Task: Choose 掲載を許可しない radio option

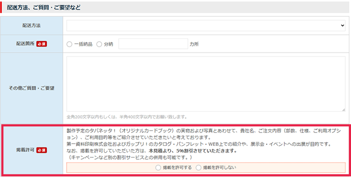Action: tap(198, 168)
